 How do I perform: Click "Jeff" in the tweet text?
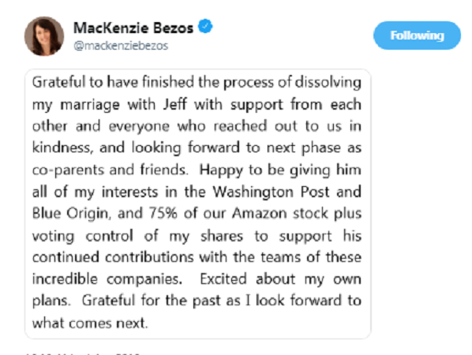pyautogui.click(x=174, y=104)
